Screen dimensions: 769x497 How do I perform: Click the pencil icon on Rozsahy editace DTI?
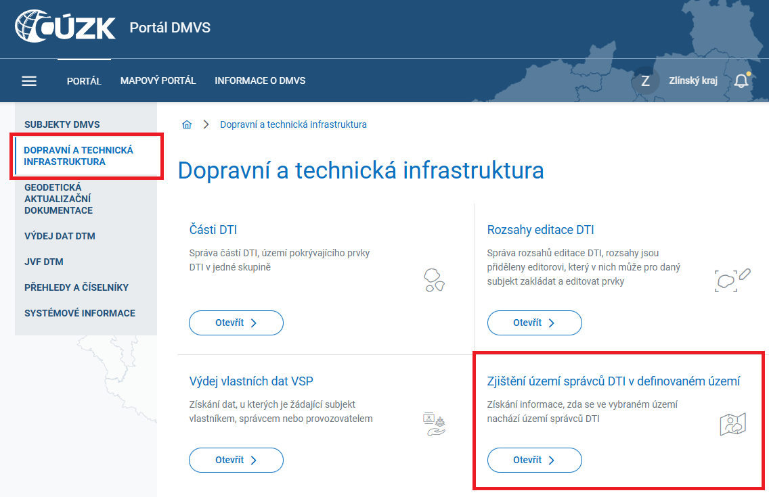click(745, 275)
